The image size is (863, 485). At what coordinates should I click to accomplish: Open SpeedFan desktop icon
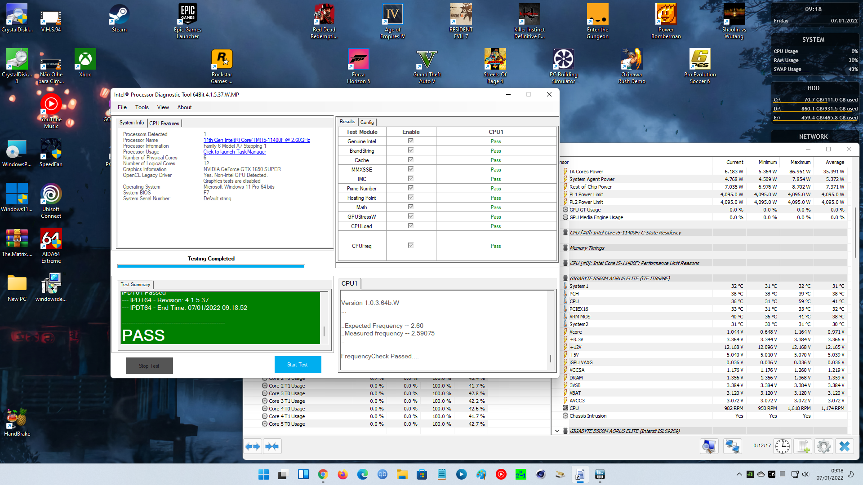click(51, 153)
